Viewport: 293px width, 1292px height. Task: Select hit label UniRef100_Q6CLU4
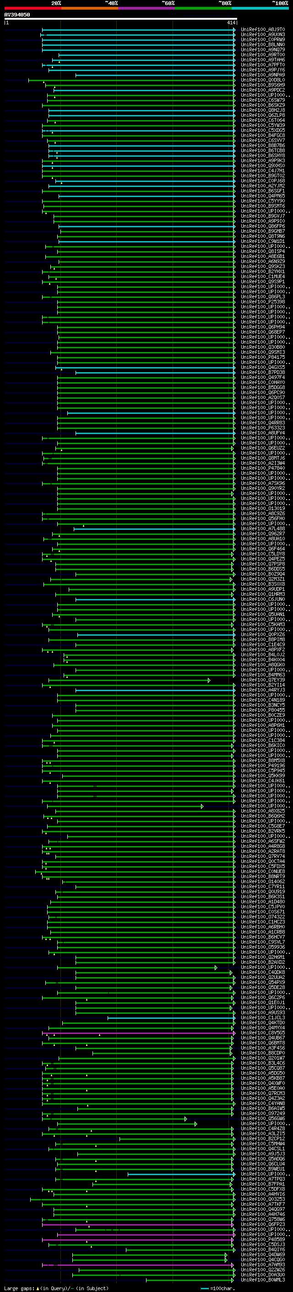pos(263,1164)
